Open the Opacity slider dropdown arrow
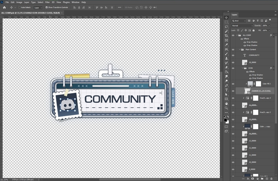 270,26
